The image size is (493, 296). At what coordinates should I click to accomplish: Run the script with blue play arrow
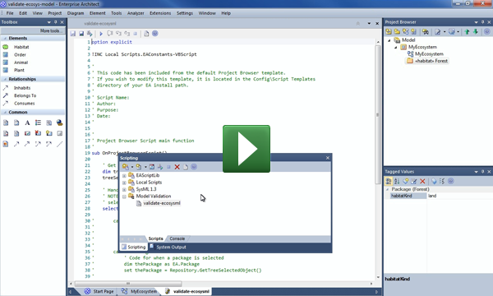click(x=101, y=34)
